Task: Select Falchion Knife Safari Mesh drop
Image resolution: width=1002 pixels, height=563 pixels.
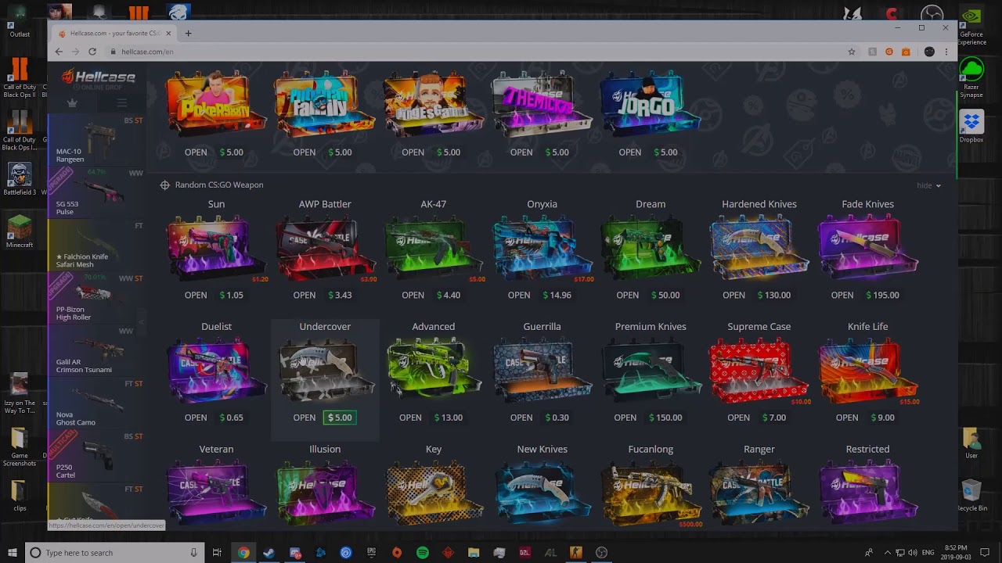Action: coord(96,245)
